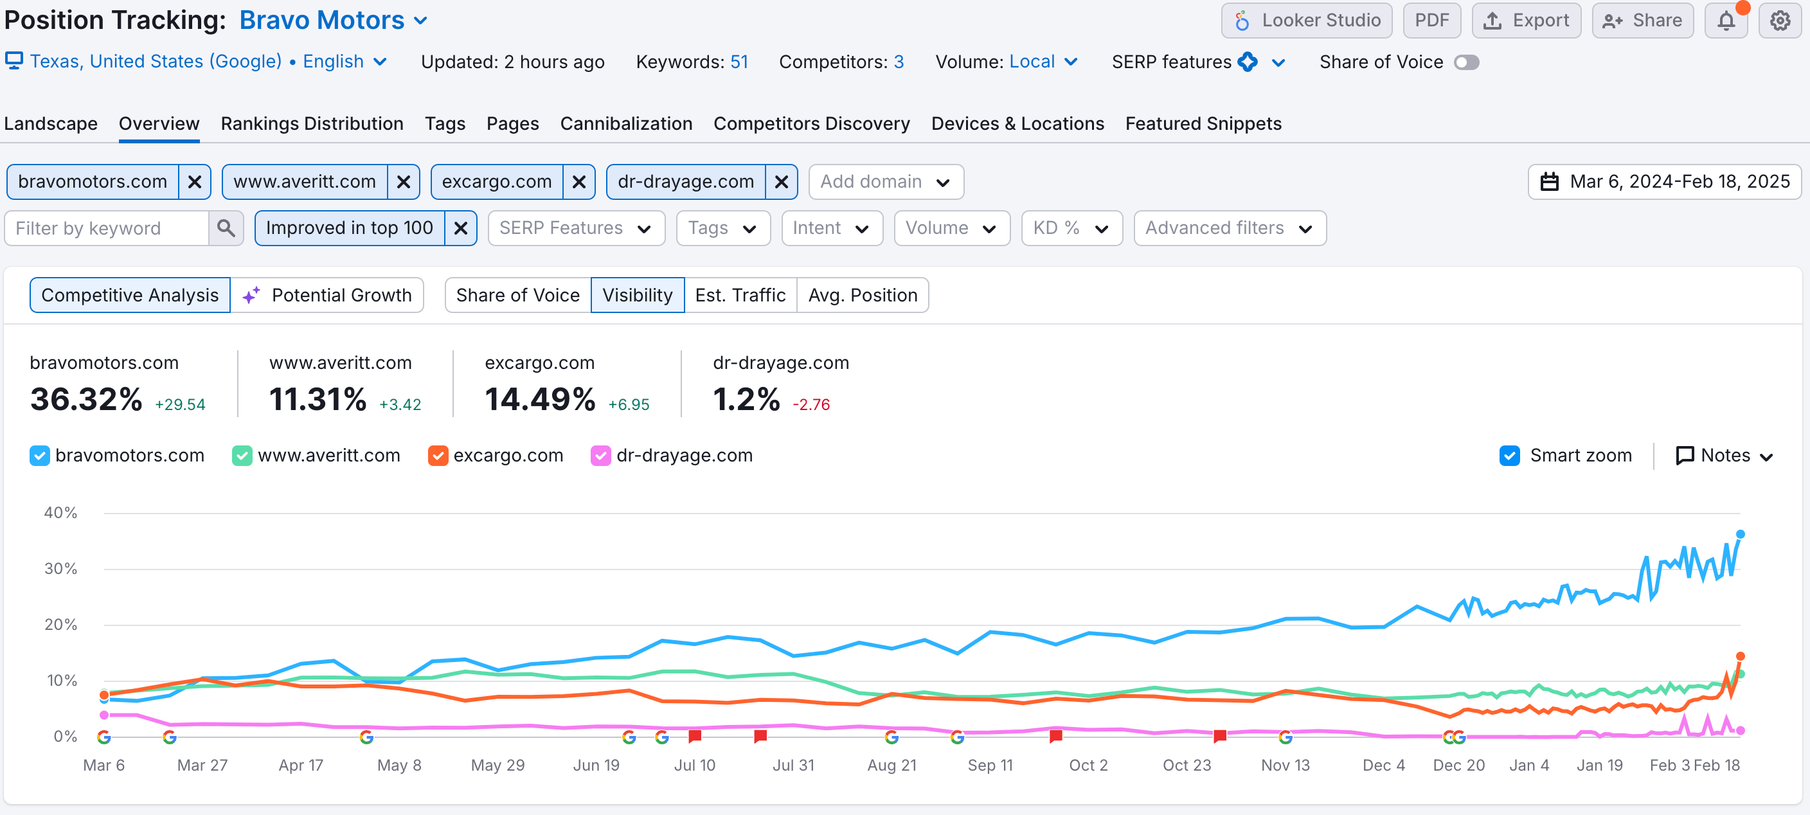Click the keyword search magnifier icon
Screen dimensions: 1810x815
[x=226, y=228]
